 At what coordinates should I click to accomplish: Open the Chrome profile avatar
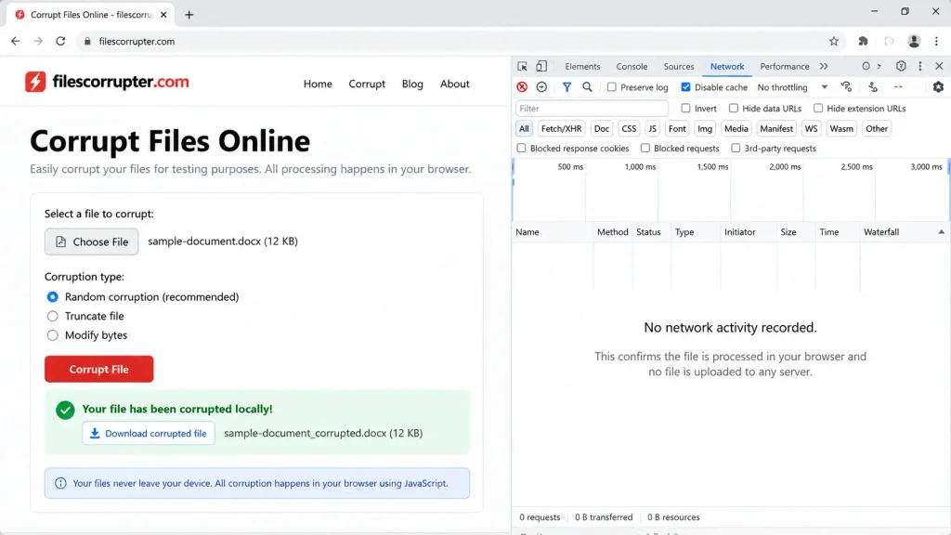914,41
